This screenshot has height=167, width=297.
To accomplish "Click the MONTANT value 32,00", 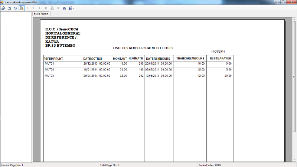I will (x=124, y=76).
